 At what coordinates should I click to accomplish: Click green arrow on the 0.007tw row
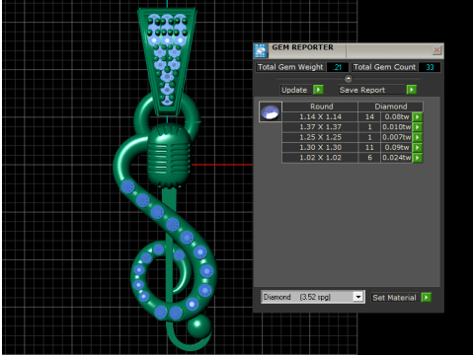[418, 137]
